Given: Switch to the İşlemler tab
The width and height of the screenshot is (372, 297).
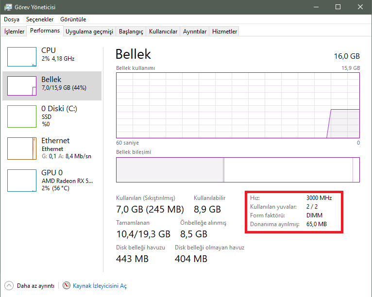Looking at the screenshot, I should [x=15, y=32].
